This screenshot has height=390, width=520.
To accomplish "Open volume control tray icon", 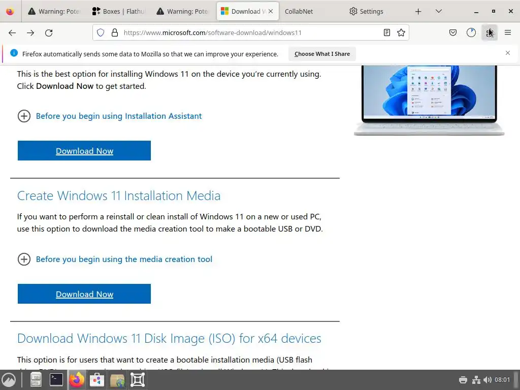I will 487,380.
